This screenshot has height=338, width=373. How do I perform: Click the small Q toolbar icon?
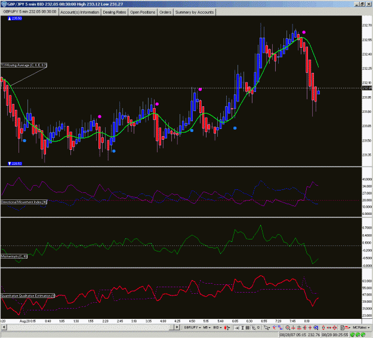pyautogui.click(x=258, y=327)
